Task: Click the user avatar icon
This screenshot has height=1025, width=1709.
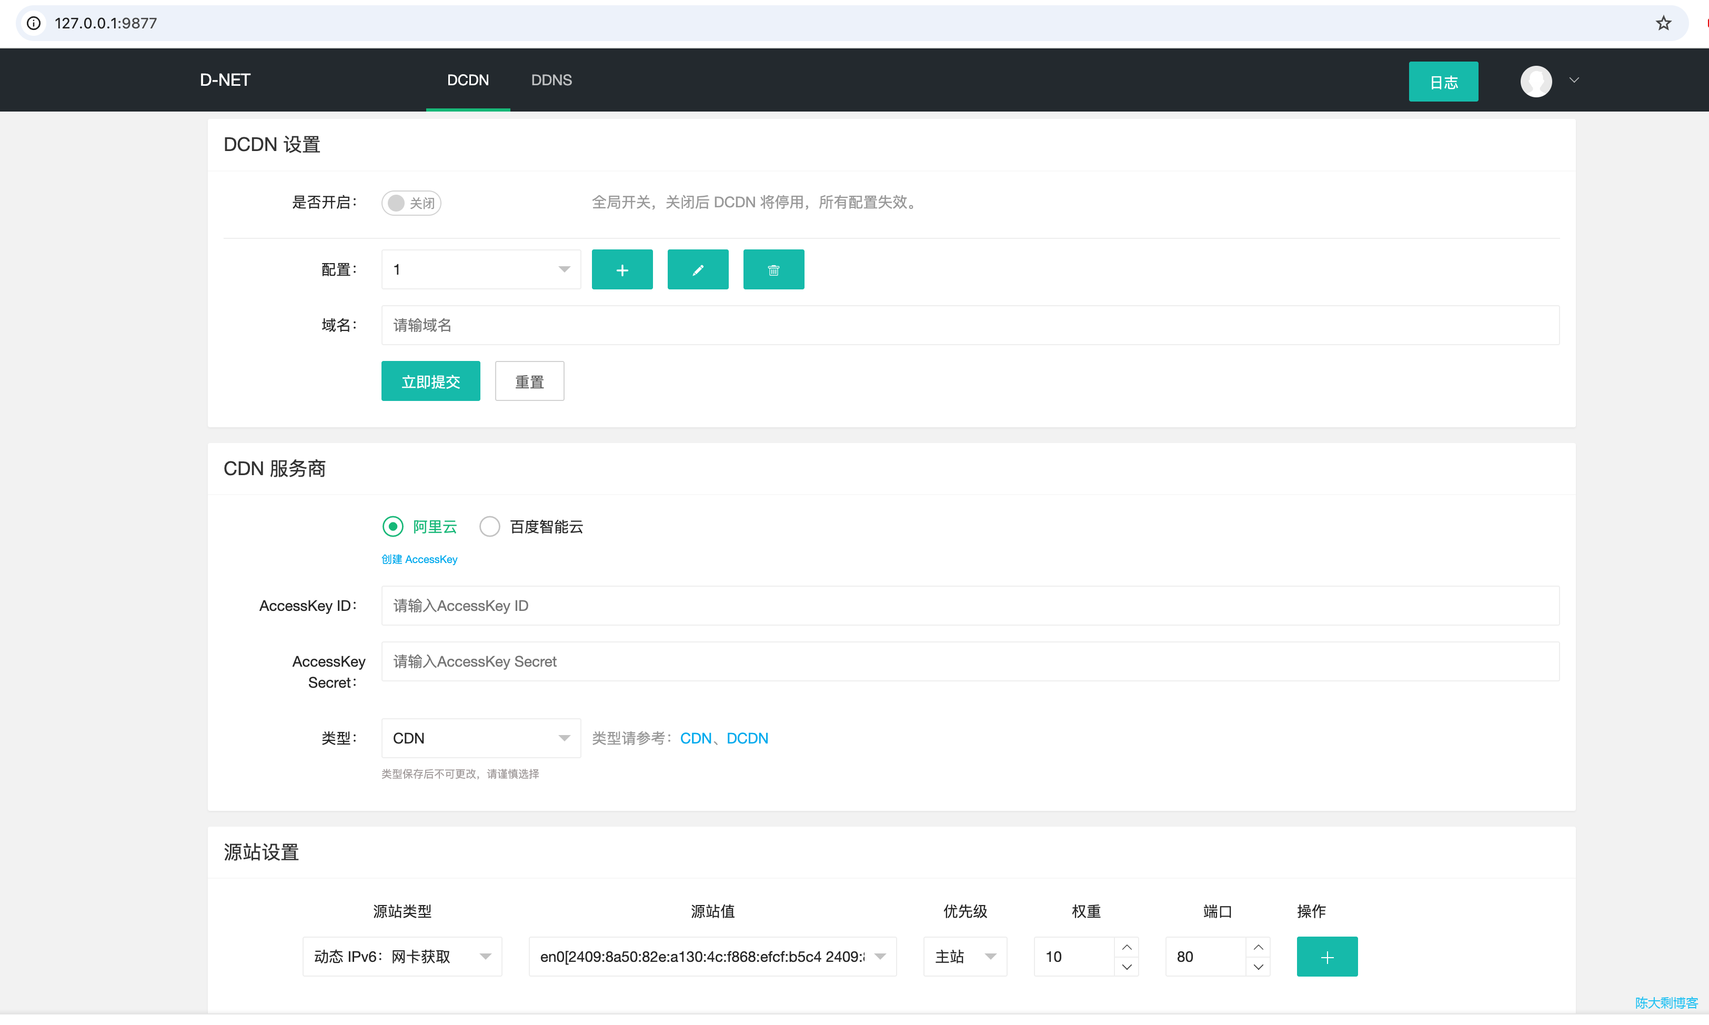Action: 1536,82
